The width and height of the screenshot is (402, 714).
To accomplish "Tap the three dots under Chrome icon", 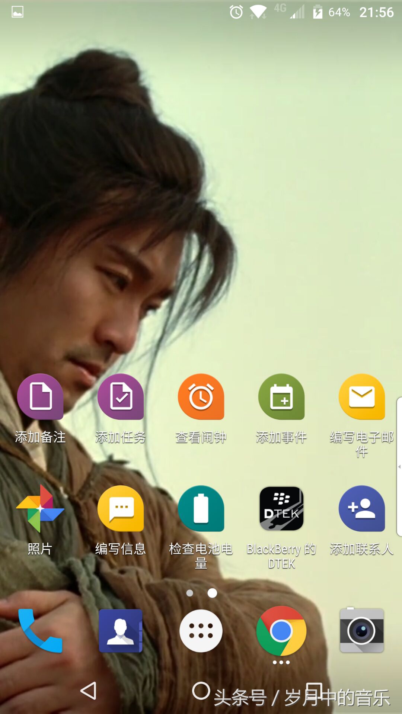I will pyautogui.click(x=281, y=662).
